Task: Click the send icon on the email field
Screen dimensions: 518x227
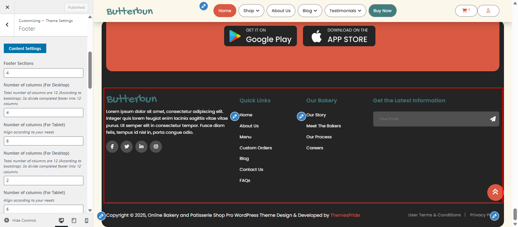Action: (493, 119)
